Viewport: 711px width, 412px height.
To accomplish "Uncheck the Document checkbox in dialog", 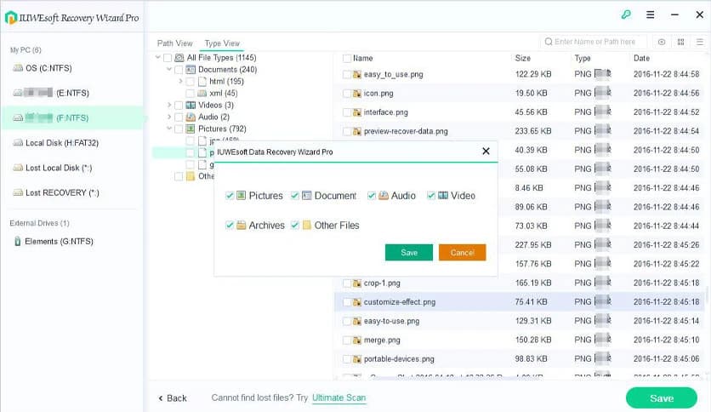I will pos(295,196).
